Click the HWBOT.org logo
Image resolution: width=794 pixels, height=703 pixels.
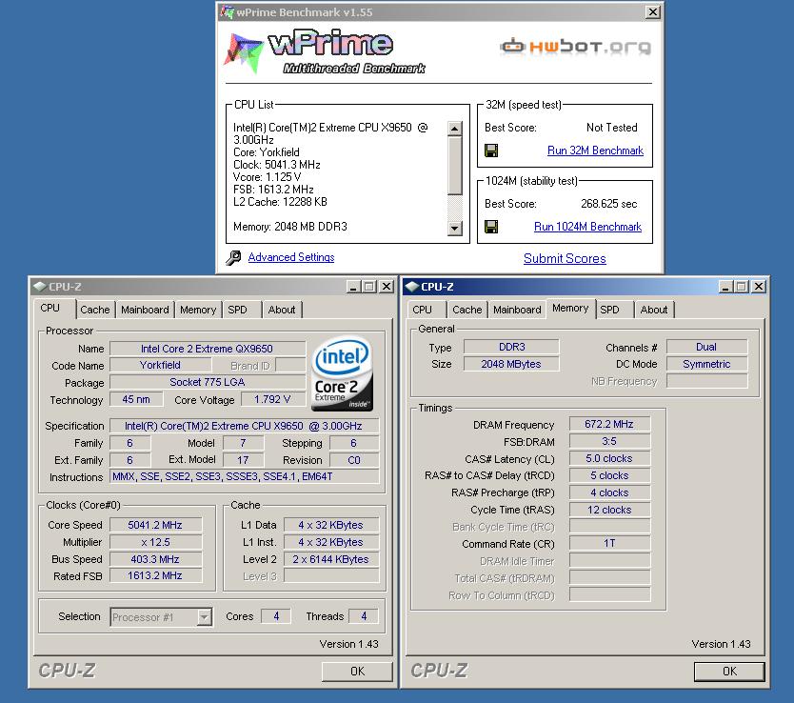[x=575, y=47]
